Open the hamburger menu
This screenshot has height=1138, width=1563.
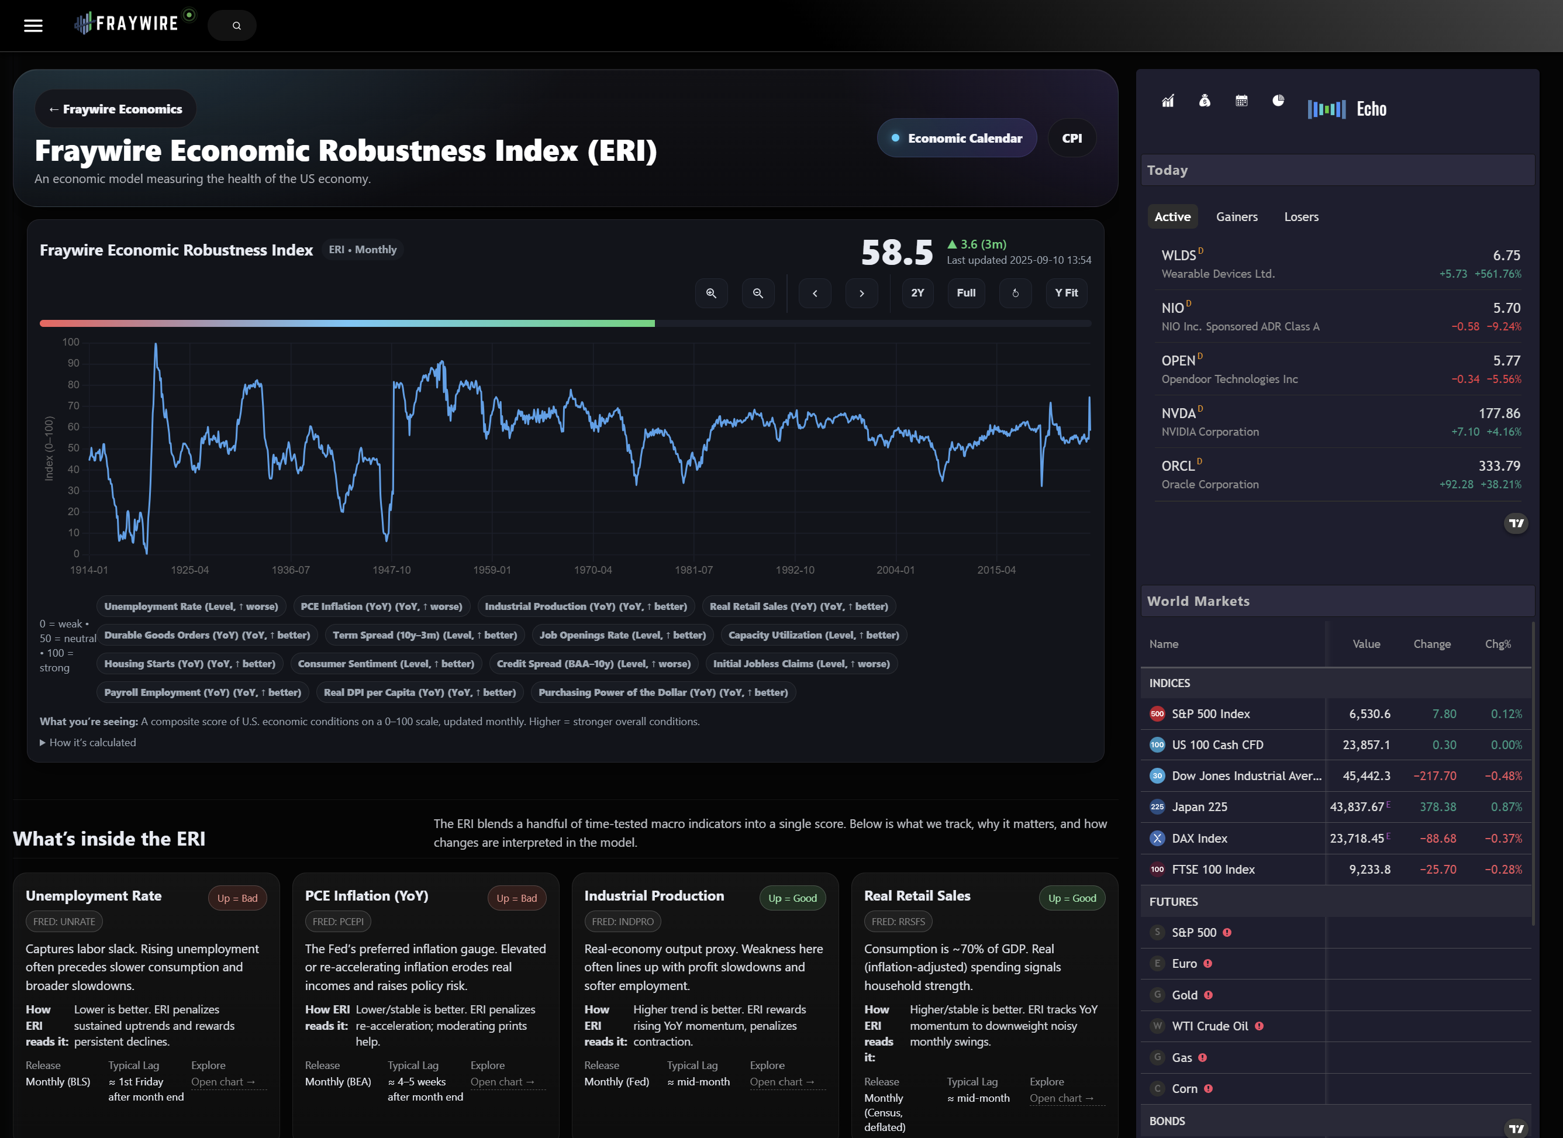point(33,26)
